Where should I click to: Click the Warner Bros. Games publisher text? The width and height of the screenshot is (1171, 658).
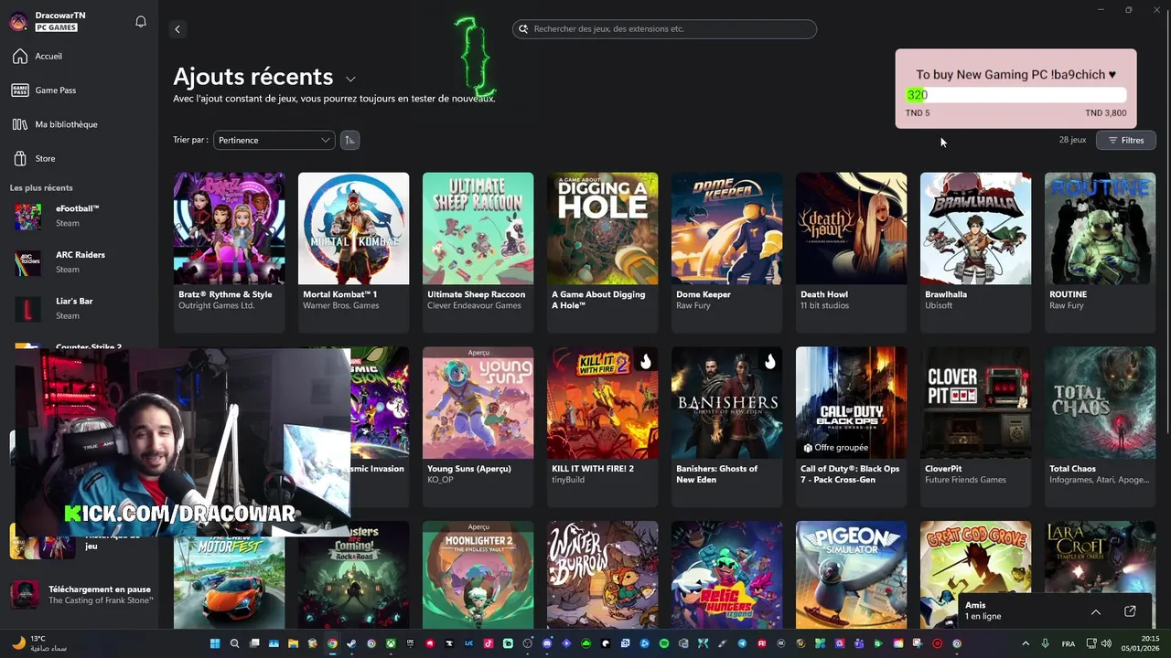click(x=340, y=305)
